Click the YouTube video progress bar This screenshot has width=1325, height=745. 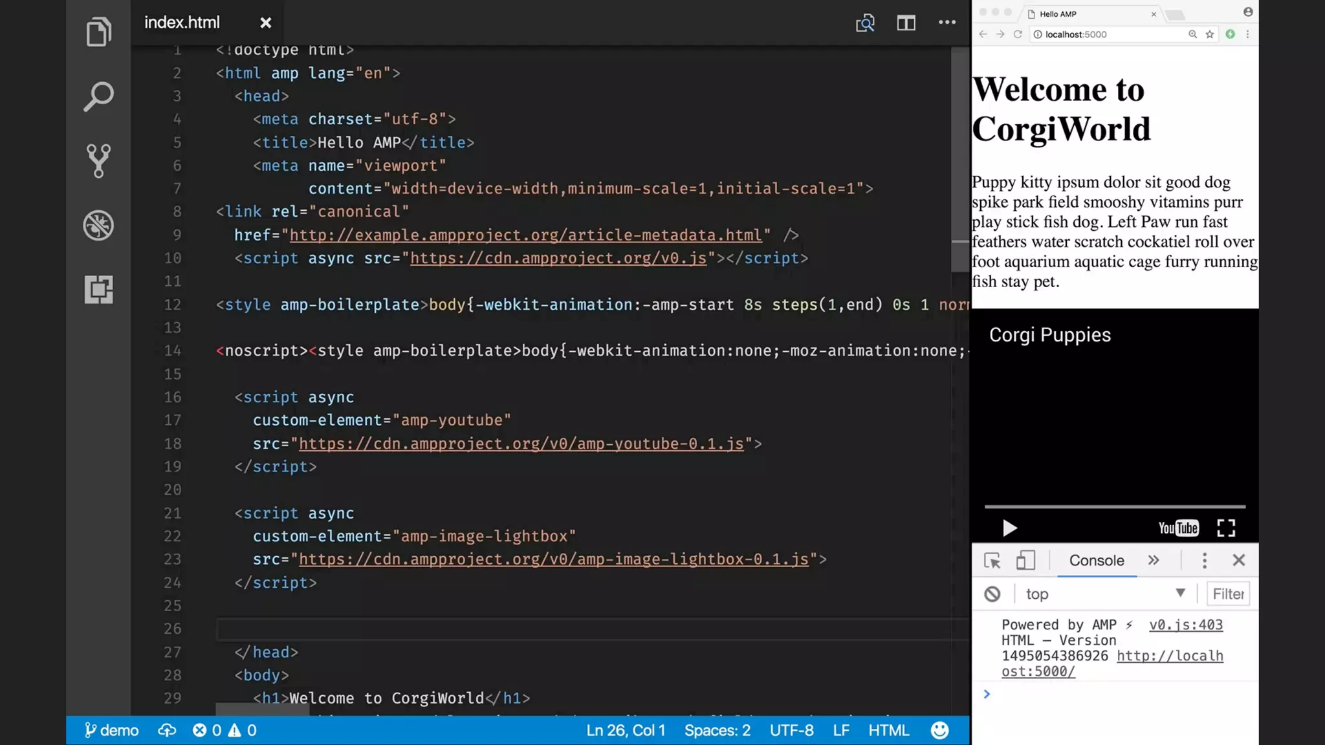(x=1115, y=506)
